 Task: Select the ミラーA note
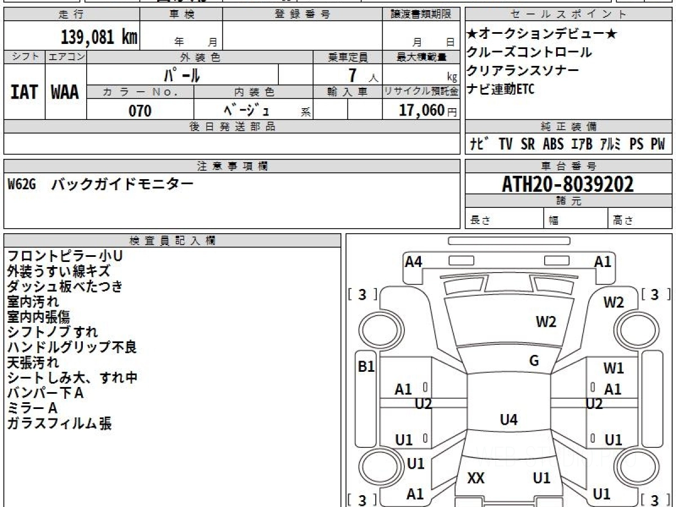coord(33,408)
